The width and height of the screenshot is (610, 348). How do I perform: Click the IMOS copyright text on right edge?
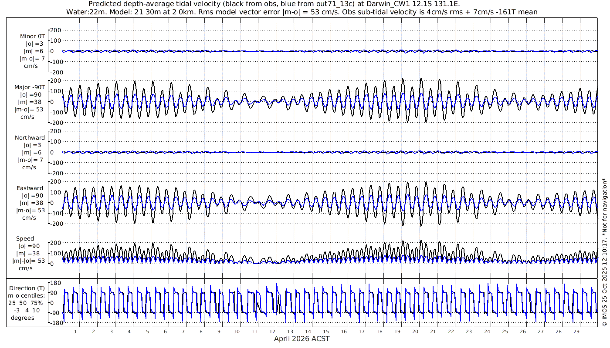click(604, 252)
